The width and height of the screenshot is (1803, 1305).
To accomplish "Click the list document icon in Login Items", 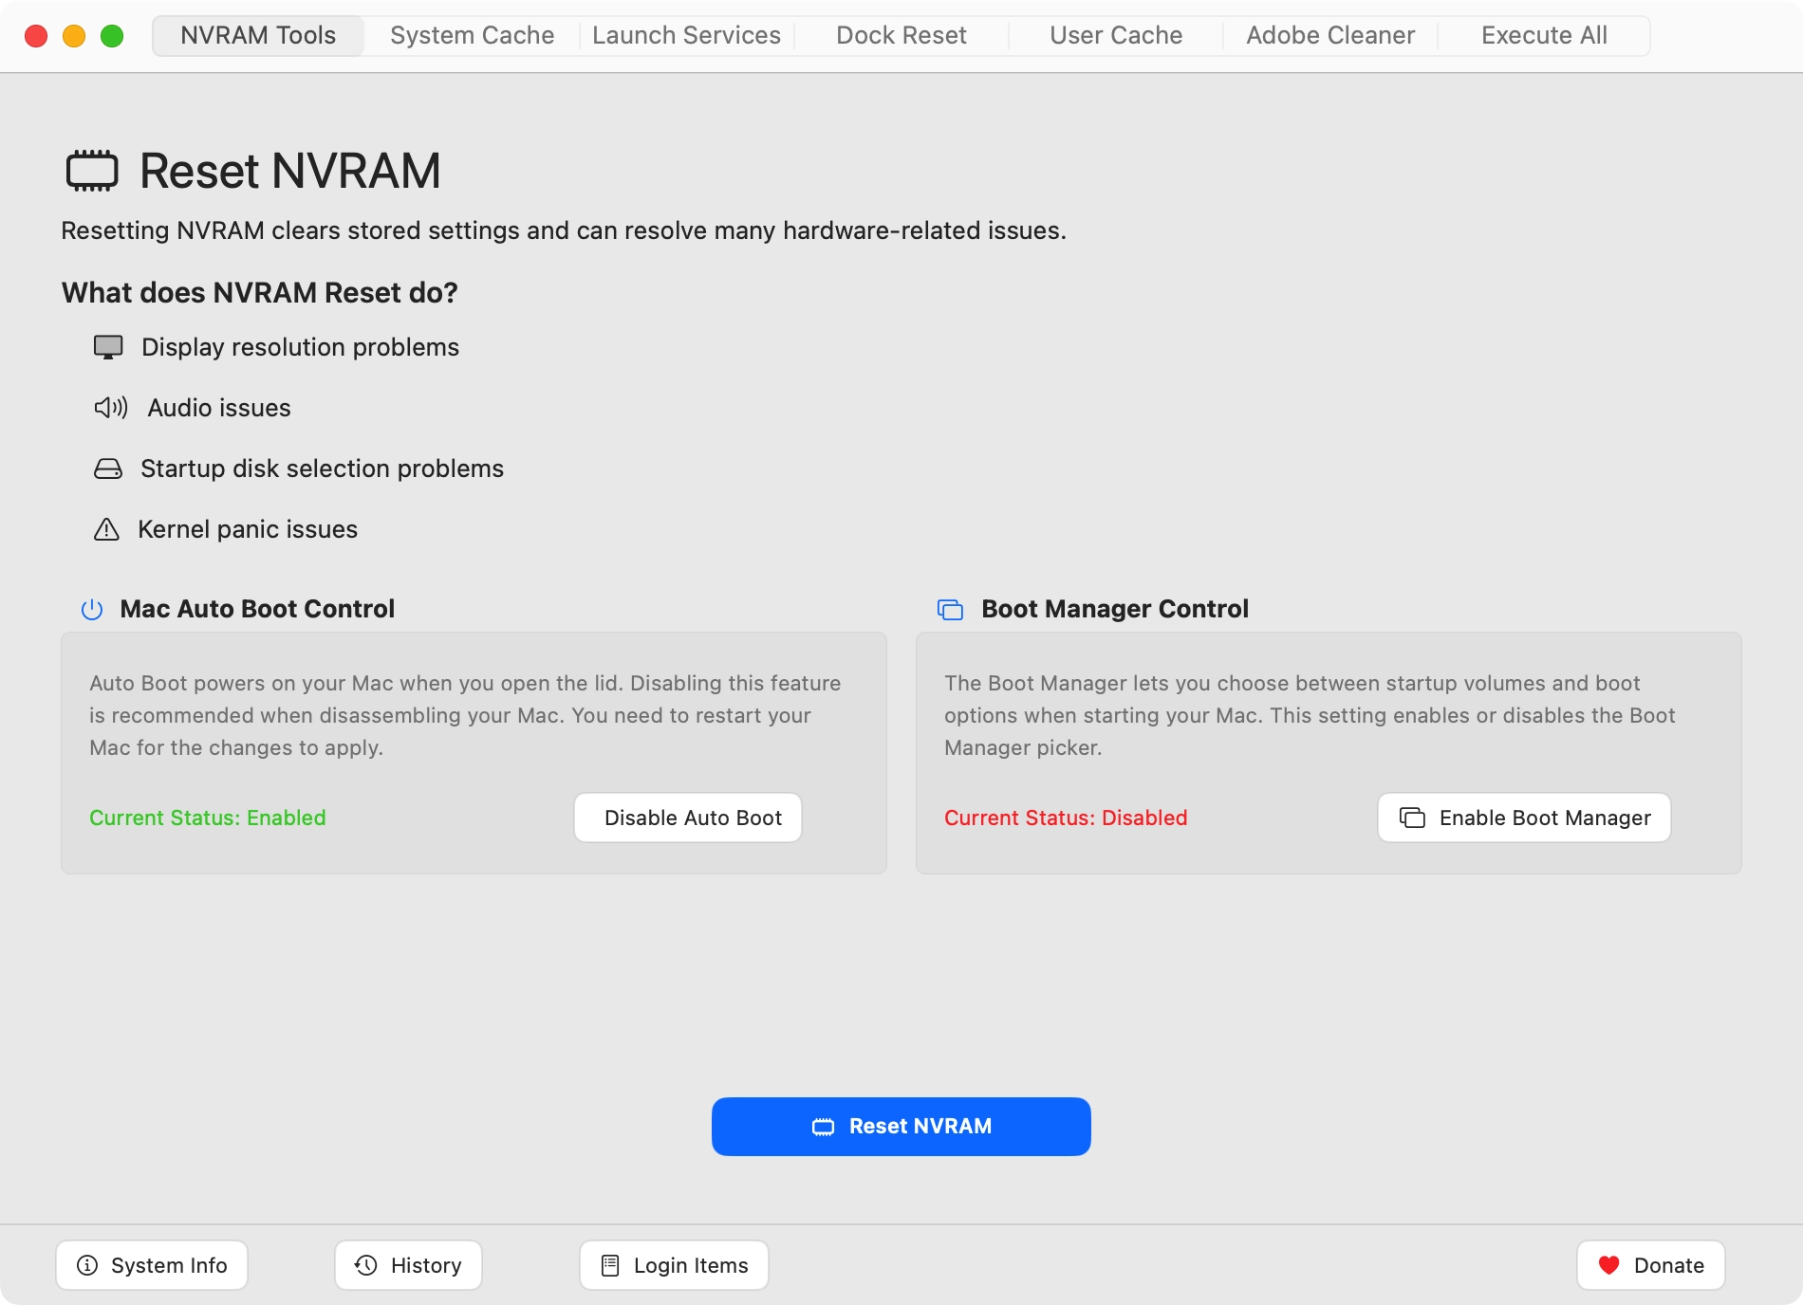I will point(610,1265).
